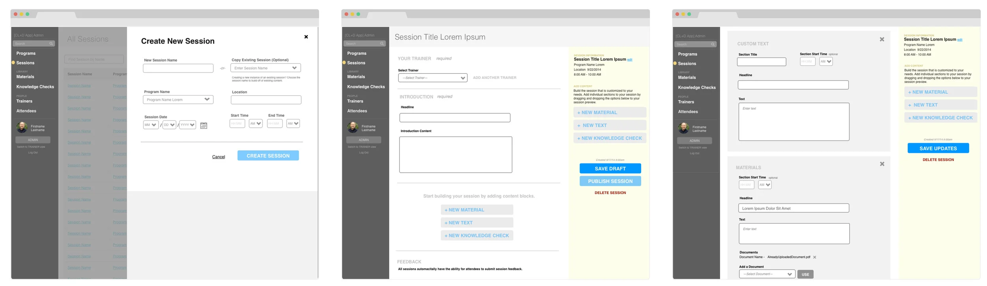Viewport: 987px width, 286px height.
Task: Click the Cancel link in Create New Session
Action: 219,157
